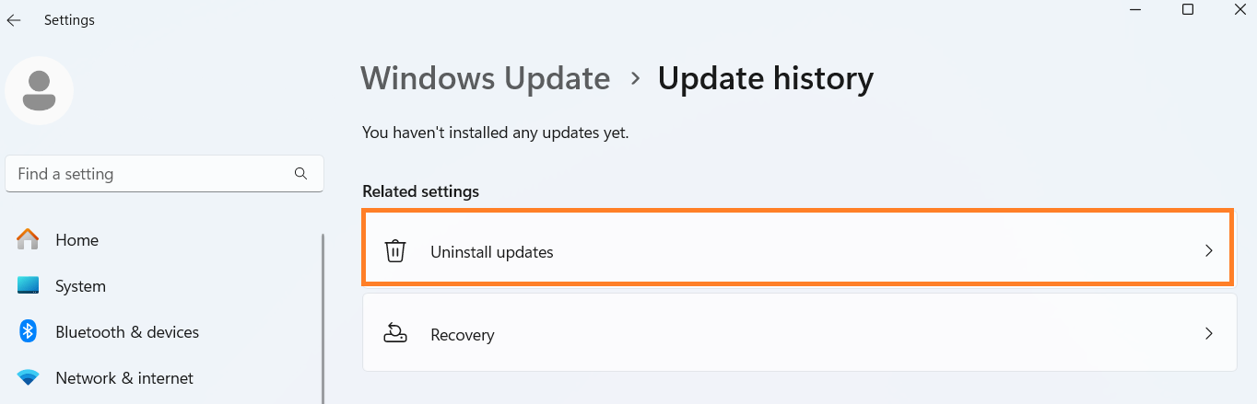Open Uninstall updates text label

click(492, 252)
